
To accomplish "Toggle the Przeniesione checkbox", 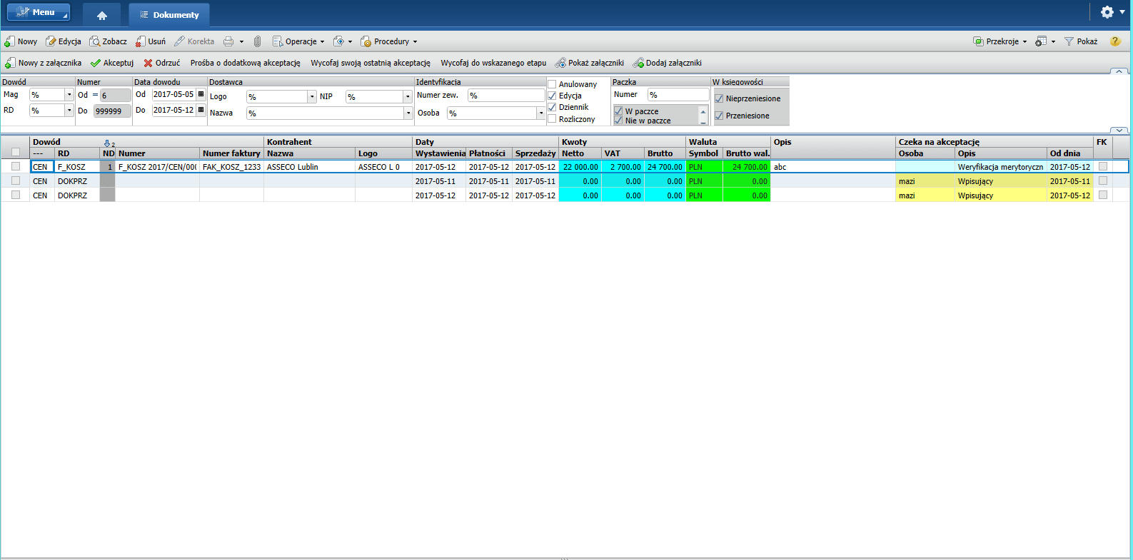I will coord(719,116).
